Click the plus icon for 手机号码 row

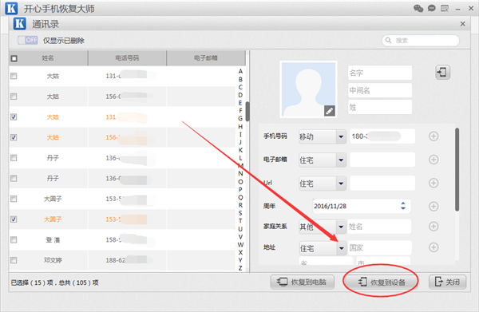click(433, 136)
